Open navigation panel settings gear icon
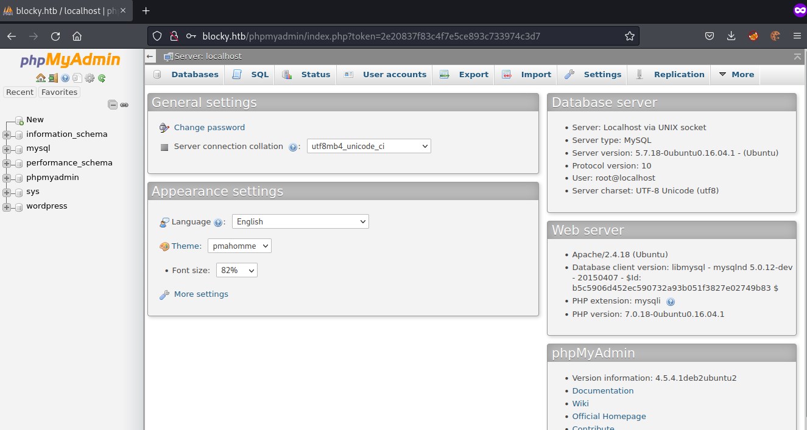Viewport: 807px width, 430px height. 90,78
